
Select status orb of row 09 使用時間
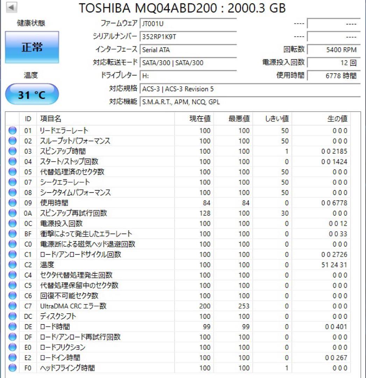coord(13,203)
